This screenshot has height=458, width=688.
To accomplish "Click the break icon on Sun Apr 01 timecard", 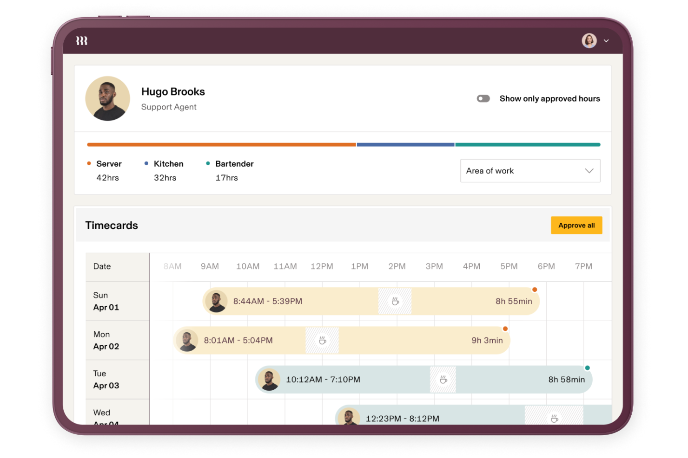I will (395, 302).
